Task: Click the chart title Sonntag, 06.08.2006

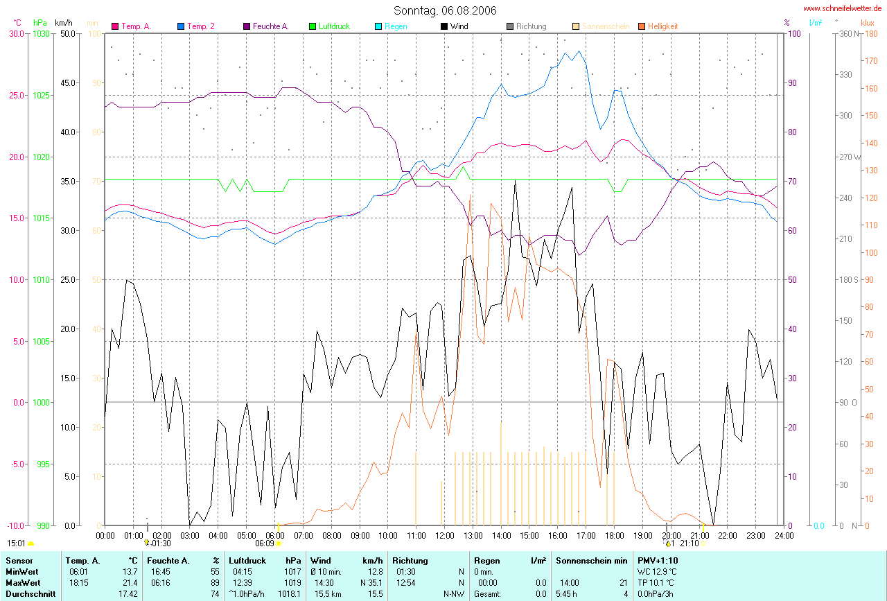Action: tap(443, 10)
